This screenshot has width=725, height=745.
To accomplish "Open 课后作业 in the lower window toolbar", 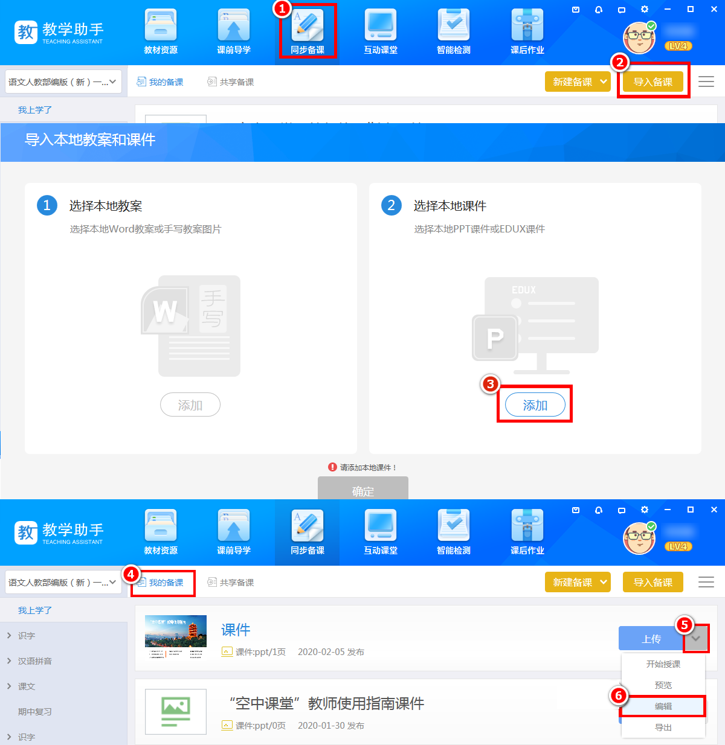I will tap(527, 532).
